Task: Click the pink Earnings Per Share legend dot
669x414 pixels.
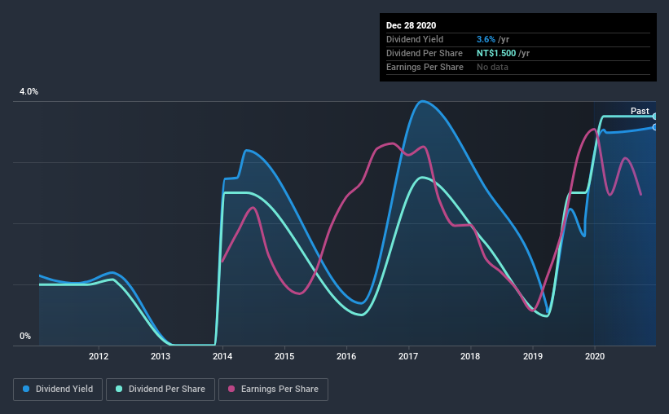Action: 231,389
